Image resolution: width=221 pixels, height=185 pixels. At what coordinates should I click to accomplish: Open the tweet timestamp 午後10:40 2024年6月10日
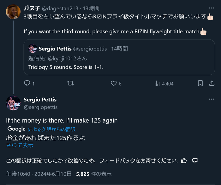(x=40, y=174)
